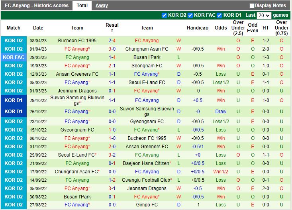The width and height of the screenshot is (292, 210).
Task: Open Seoul E-Land FC on 05/03/23
Action: tap(147, 82)
